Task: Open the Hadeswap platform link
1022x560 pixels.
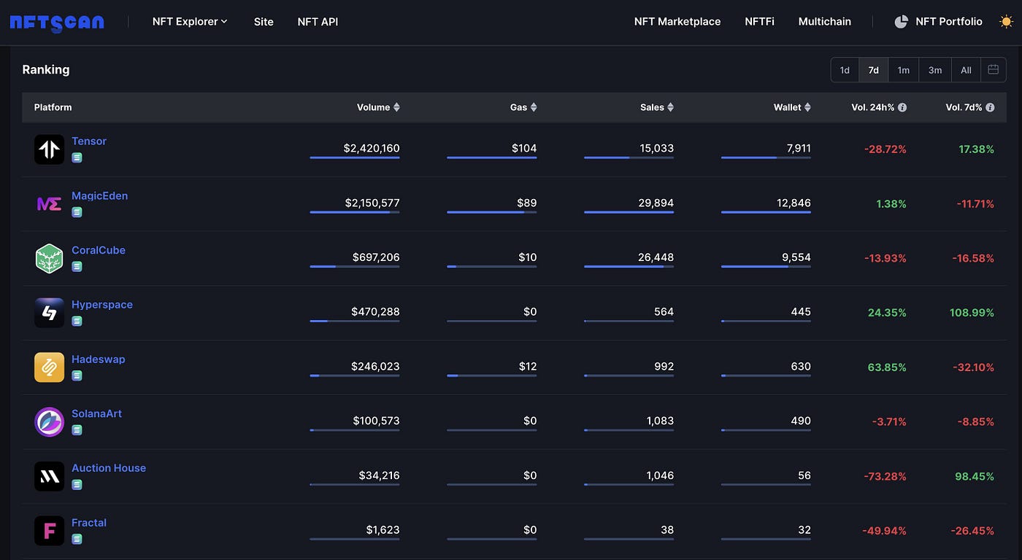Action: pos(99,359)
